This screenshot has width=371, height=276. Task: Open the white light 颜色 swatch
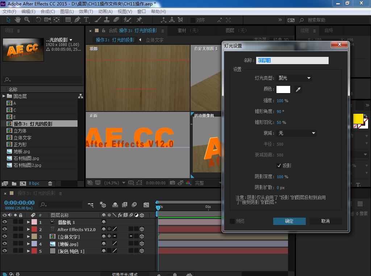point(283,89)
